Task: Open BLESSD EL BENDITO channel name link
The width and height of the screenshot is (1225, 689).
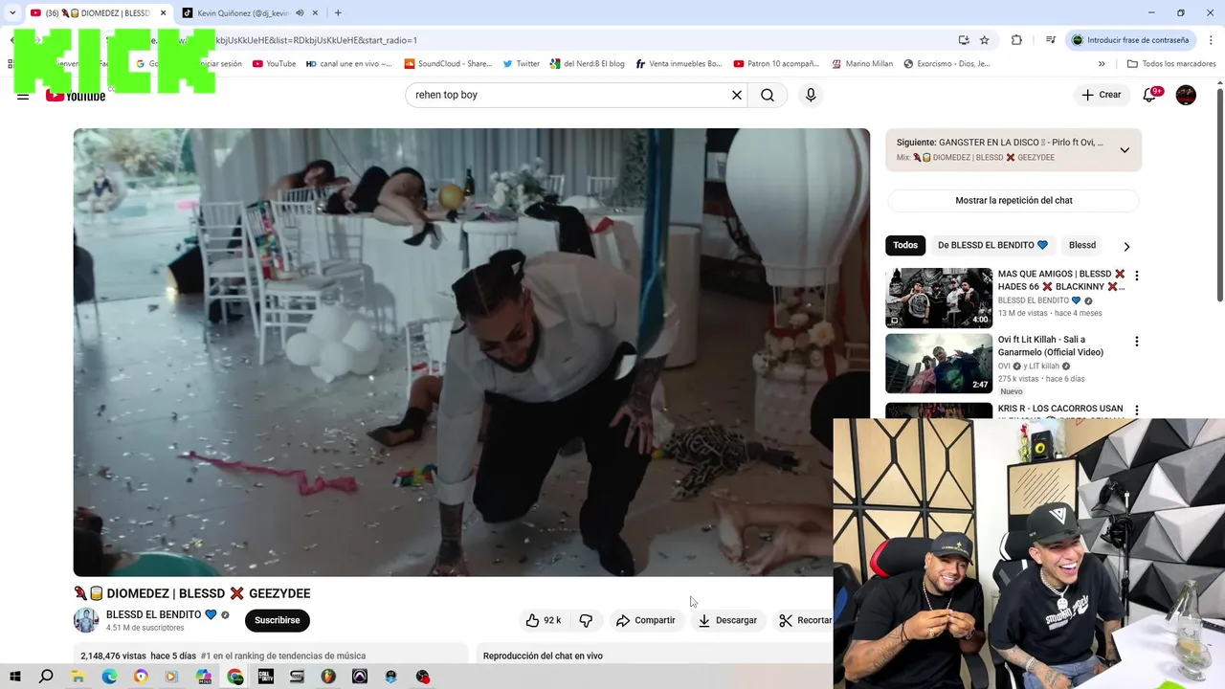Action: coord(154,614)
